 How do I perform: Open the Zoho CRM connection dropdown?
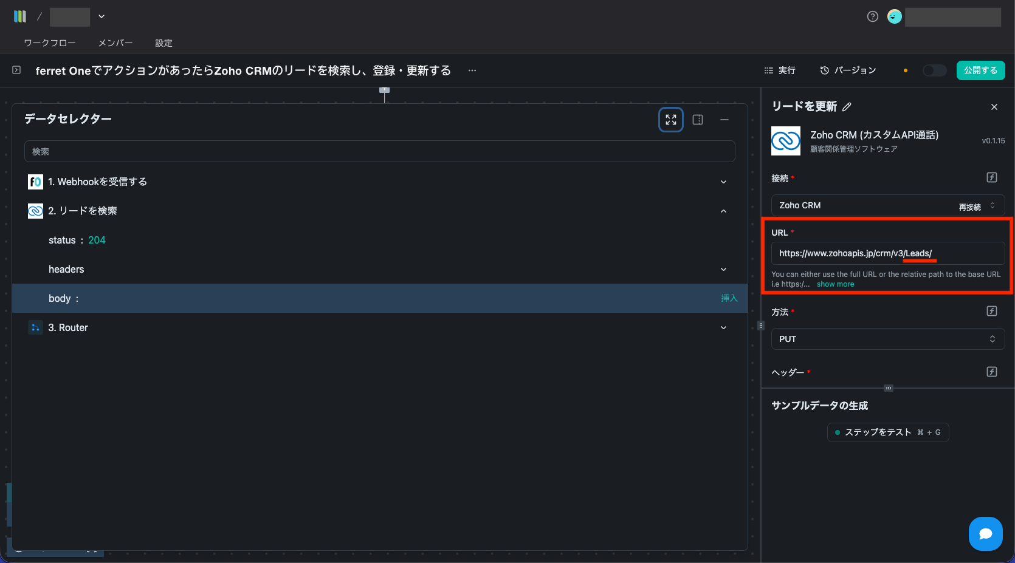click(x=888, y=205)
